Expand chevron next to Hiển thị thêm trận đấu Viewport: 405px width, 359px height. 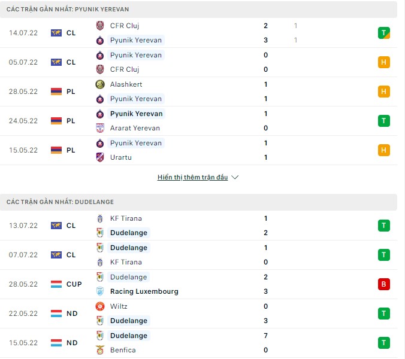(235, 178)
